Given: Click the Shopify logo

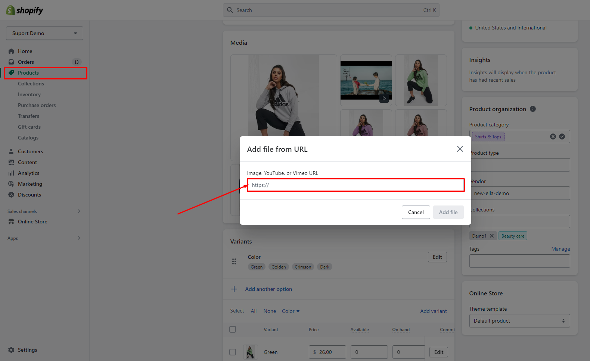Looking at the screenshot, I should 25,10.
